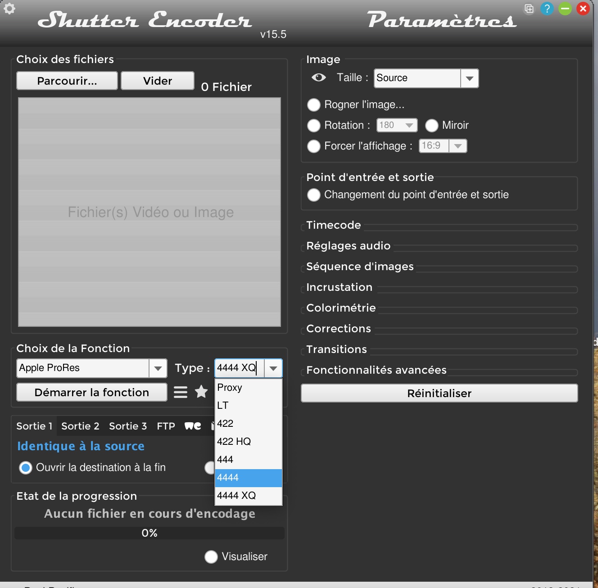
Task: Click Démarrer la fonction button
Action: [x=92, y=393]
